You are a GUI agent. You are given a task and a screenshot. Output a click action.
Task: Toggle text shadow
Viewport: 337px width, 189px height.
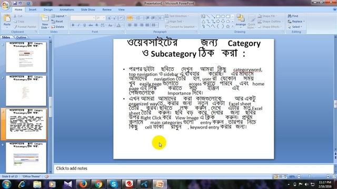tap(96, 25)
